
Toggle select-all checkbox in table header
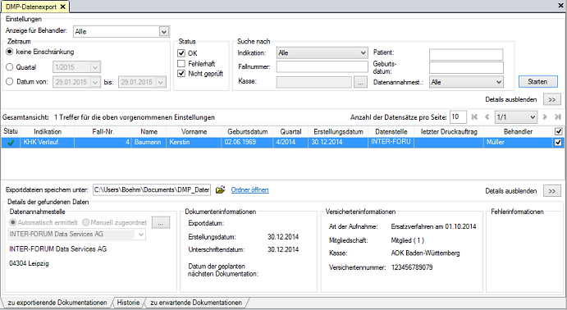pyautogui.click(x=558, y=131)
